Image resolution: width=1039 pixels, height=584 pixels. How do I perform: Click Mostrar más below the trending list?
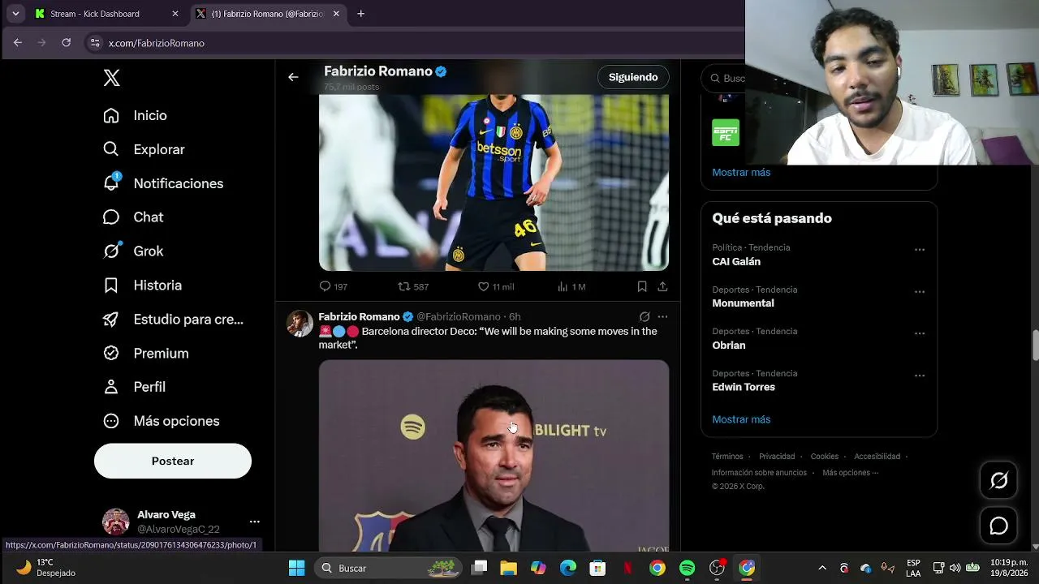pyautogui.click(x=741, y=419)
